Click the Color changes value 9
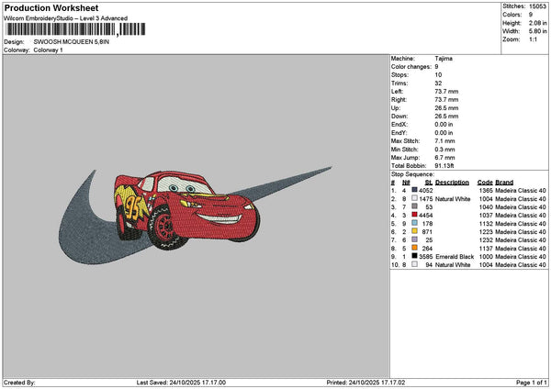 click(436, 67)
